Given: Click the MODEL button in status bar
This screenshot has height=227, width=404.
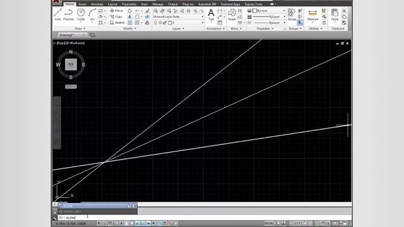Looking at the screenshot, I should point(270,223).
